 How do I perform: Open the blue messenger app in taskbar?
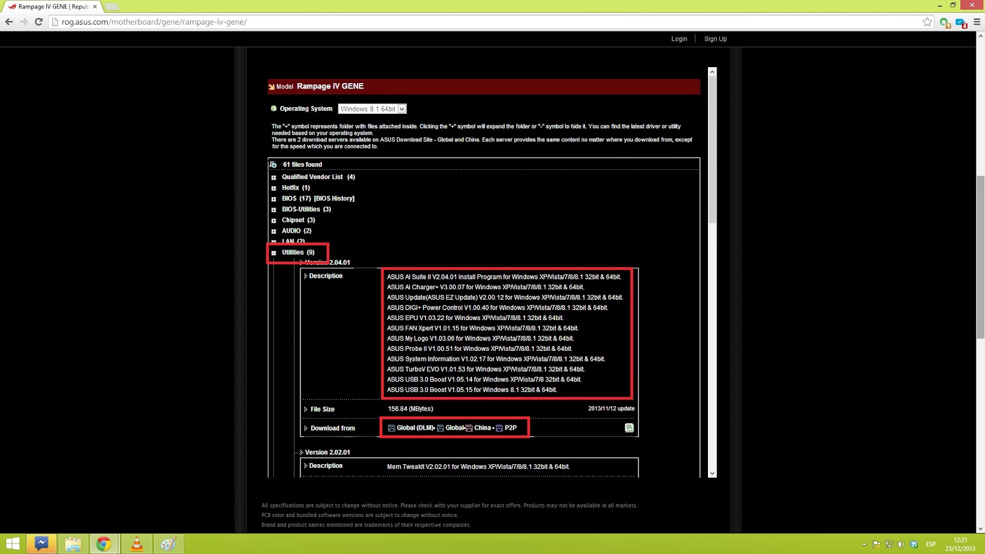tap(41, 544)
